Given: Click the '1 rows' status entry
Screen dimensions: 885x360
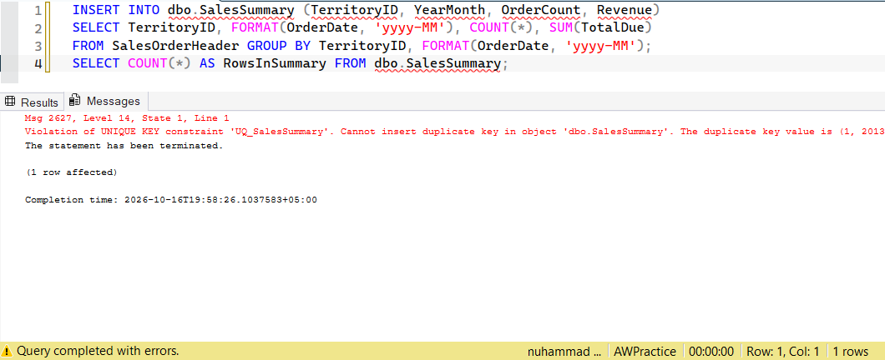Looking at the screenshot, I should 851,351.
